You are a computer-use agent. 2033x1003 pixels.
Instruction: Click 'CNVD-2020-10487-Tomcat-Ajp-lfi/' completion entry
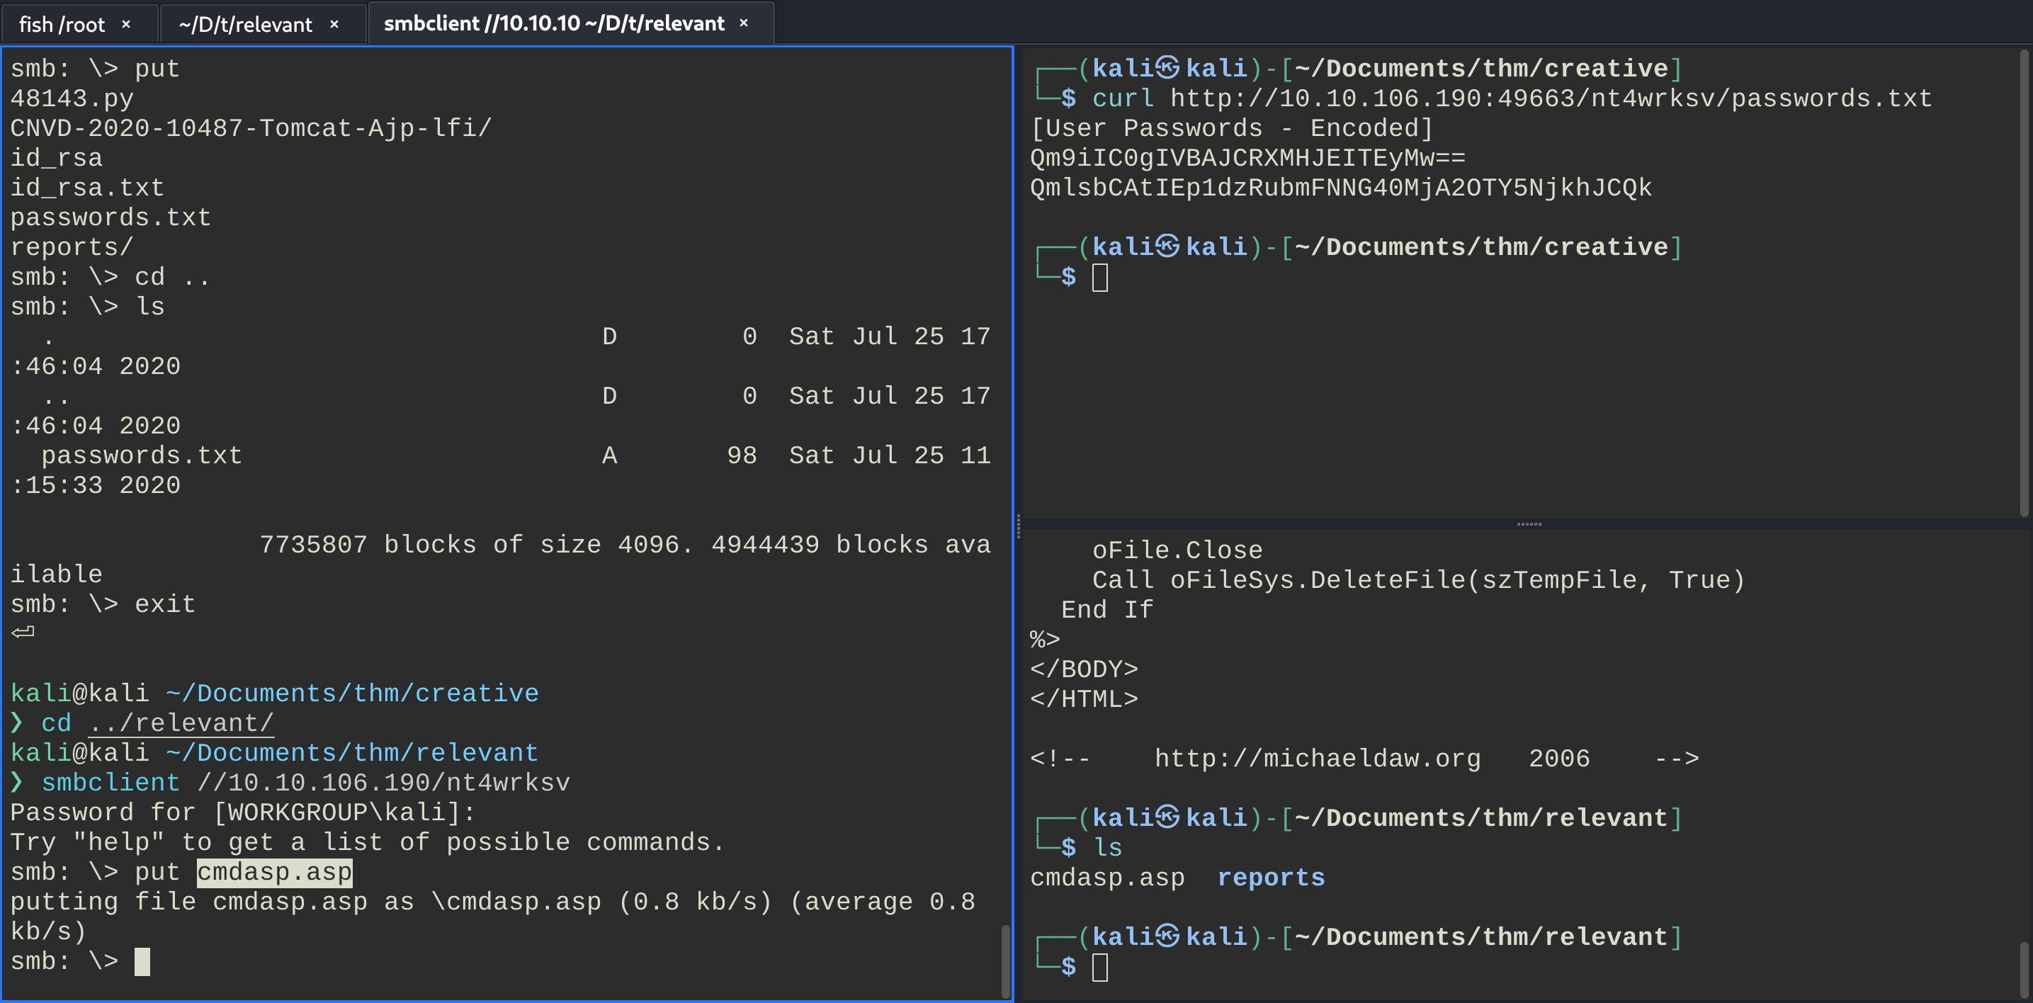pyautogui.click(x=251, y=127)
